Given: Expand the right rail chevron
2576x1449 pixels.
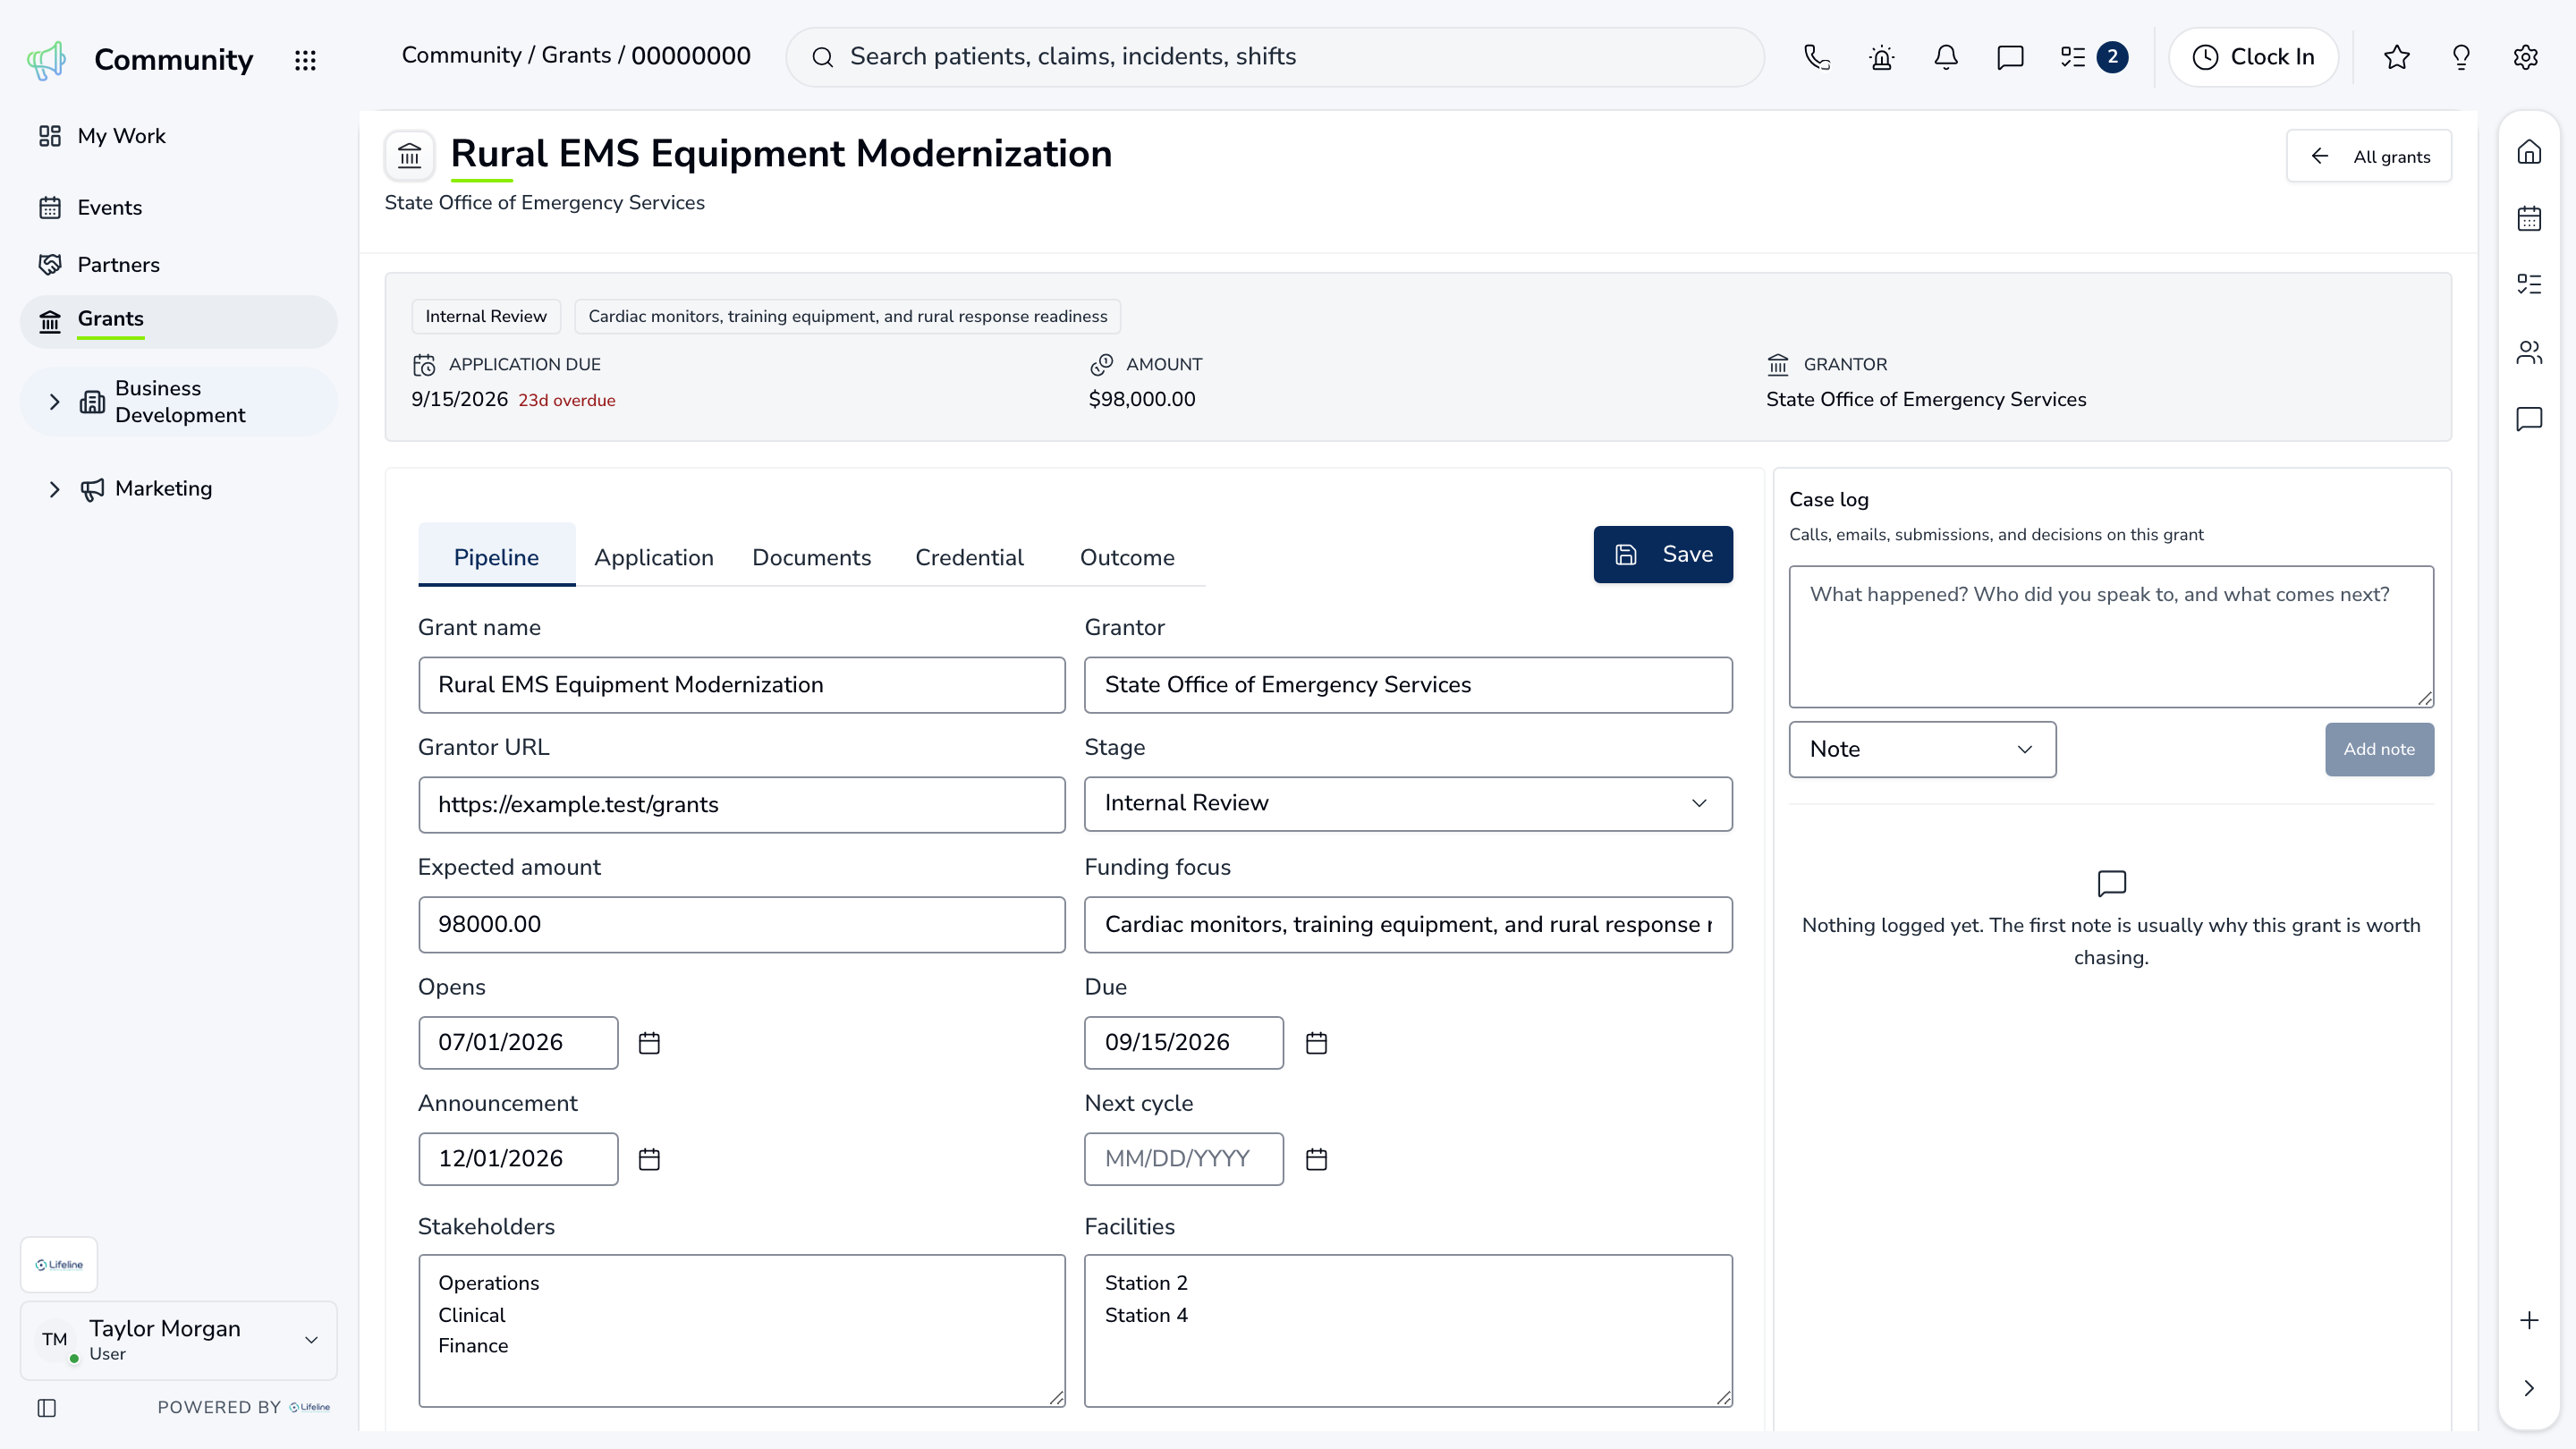Looking at the screenshot, I should [2529, 1388].
